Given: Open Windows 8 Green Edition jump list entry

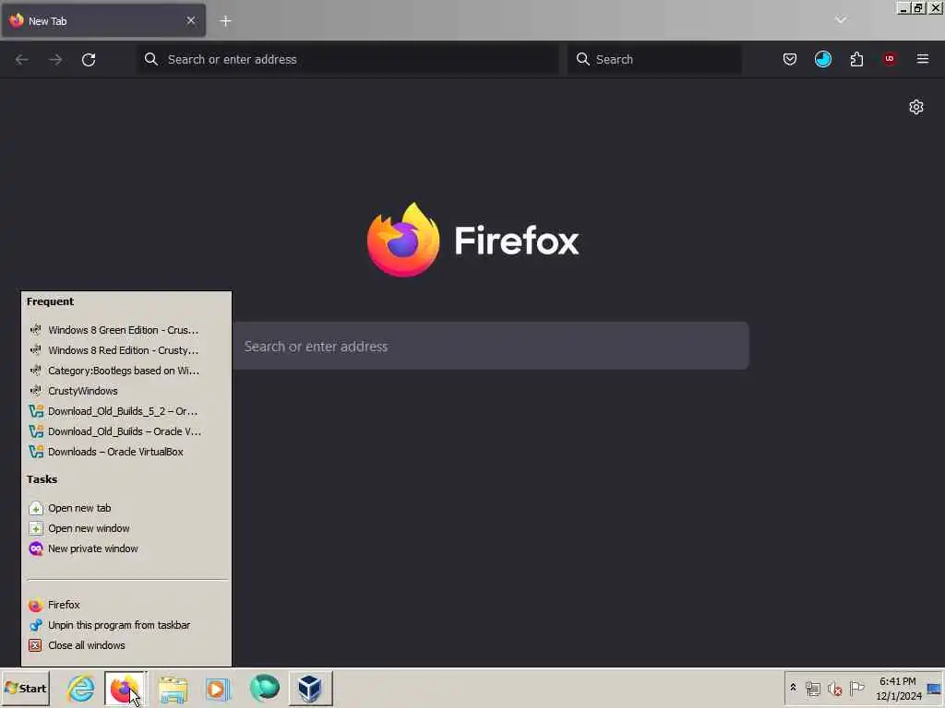Looking at the screenshot, I should coord(126,330).
